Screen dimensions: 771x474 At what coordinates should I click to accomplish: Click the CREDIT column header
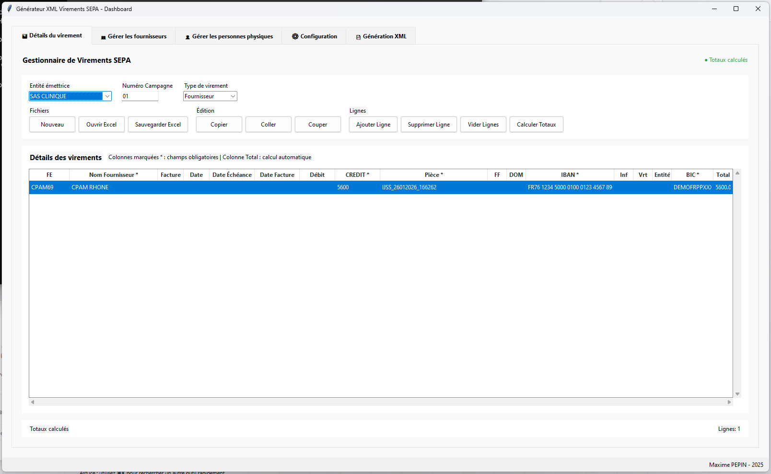point(357,175)
